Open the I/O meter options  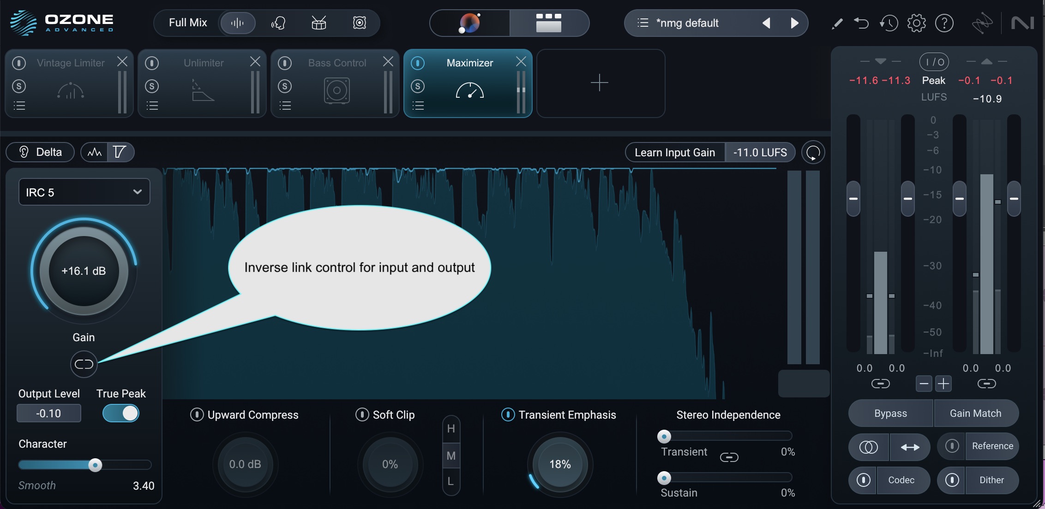pyautogui.click(x=934, y=62)
